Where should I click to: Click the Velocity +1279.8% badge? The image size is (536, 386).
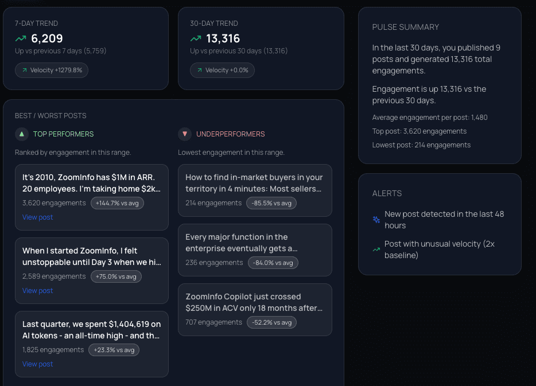point(52,70)
